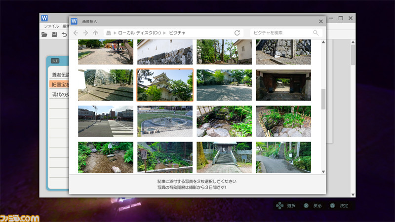This screenshot has width=395, height=222.
Task: Select the gravel courtyard with castle photo
Action: [224, 85]
